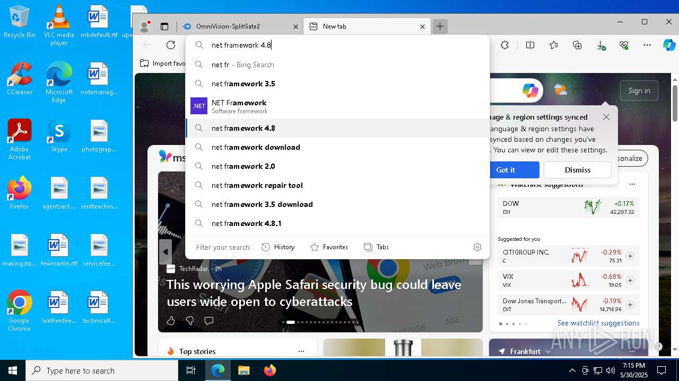Add VIX to watchlist
The width and height of the screenshot is (679, 381).
click(630, 280)
